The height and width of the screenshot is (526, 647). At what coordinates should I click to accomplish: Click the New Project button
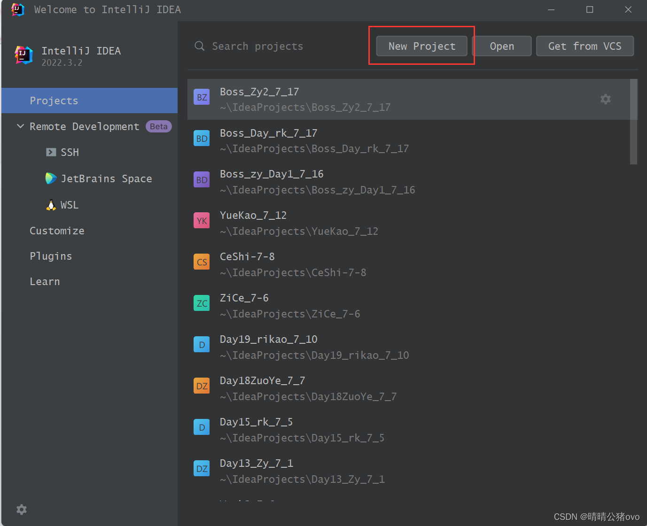422,46
